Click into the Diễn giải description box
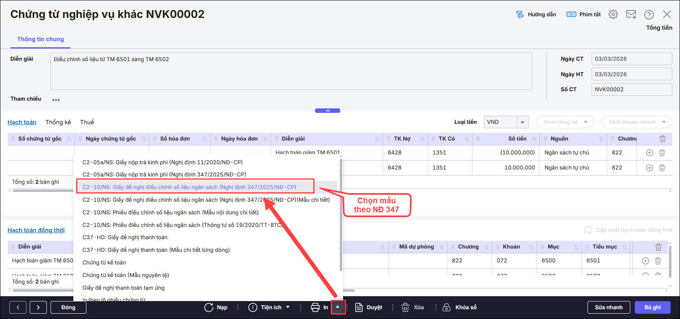 point(291,71)
